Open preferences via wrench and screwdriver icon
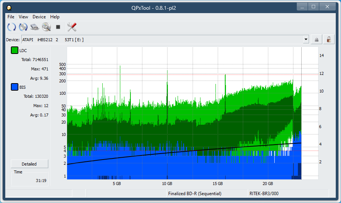341x203 pixels. pos(72,27)
